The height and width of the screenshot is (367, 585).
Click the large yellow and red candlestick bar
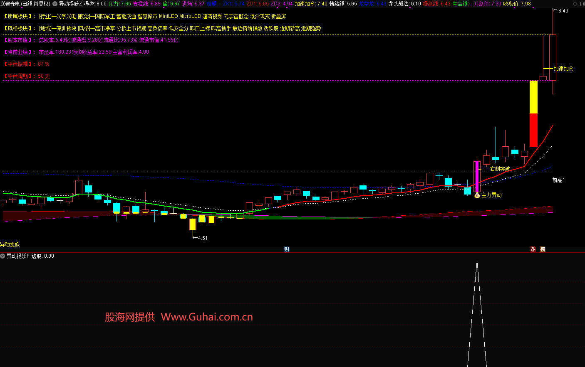click(x=533, y=113)
